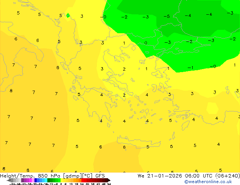The height and width of the screenshot is (185, 240).
Task: Click the -54 legend scale label
Action: pyautogui.click(x=12, y=184)
